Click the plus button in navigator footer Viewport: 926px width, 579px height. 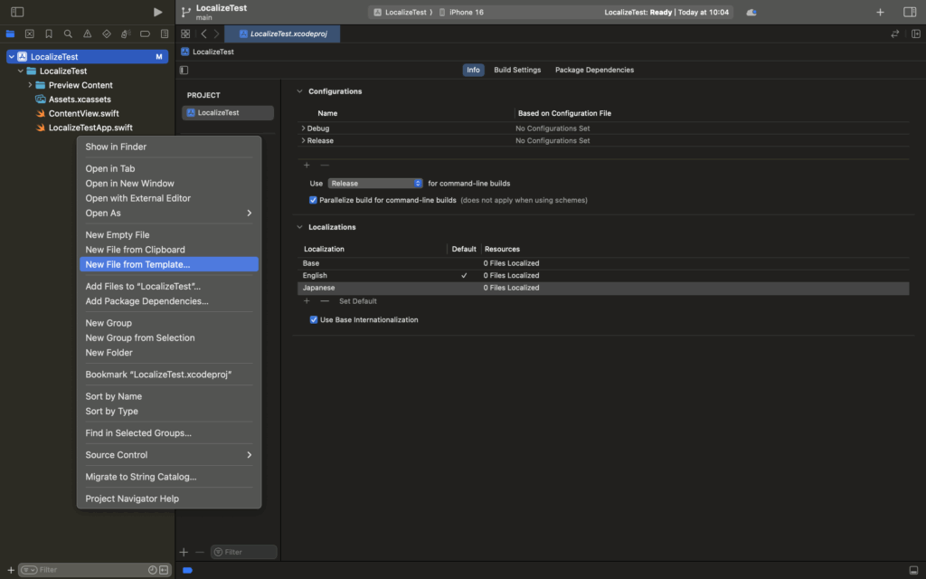[x=11, y=570]
